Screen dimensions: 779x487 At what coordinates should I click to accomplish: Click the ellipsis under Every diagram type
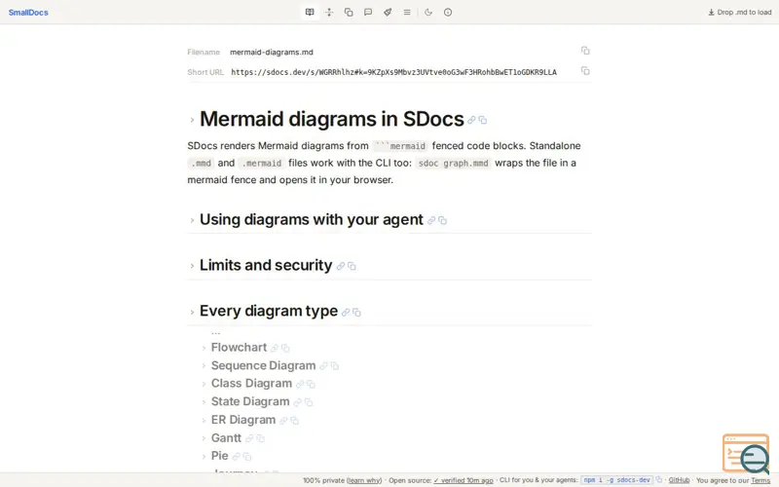215,332
